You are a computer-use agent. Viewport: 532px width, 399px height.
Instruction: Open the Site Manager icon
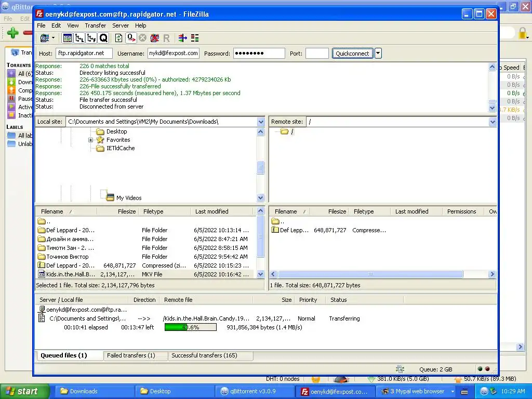click(45, 38)
